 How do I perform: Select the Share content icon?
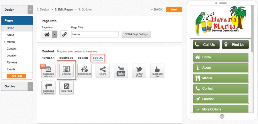[x=103, y=71]
